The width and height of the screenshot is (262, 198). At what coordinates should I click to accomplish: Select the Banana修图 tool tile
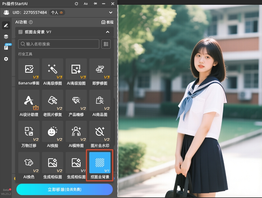(29, 72)
